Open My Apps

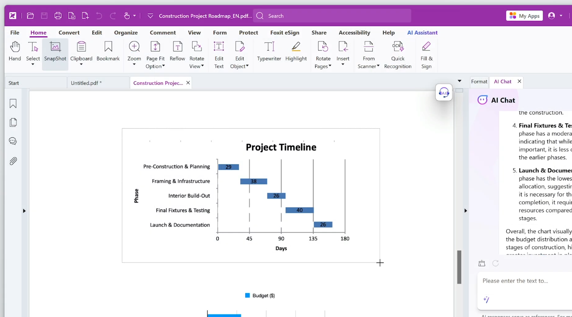click(524, 16)
